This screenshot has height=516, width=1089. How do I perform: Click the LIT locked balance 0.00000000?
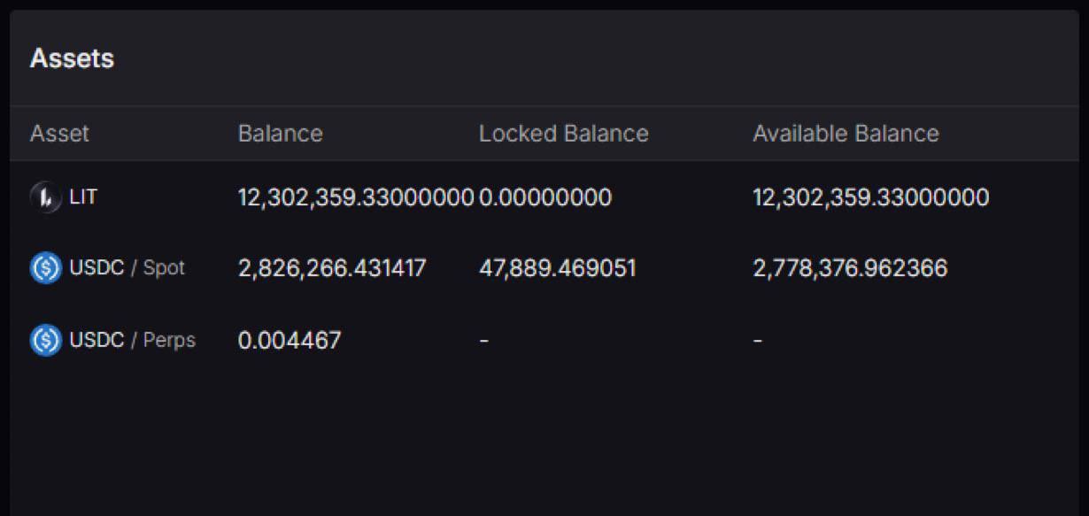(545, 196)
